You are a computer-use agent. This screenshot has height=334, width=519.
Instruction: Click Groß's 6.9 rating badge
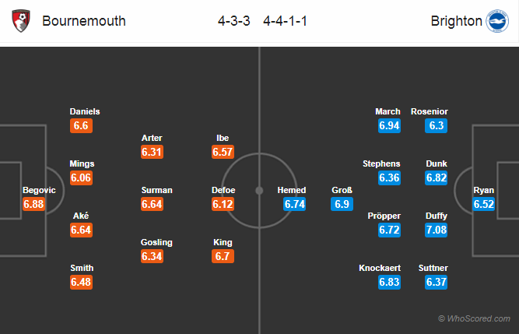342,204
